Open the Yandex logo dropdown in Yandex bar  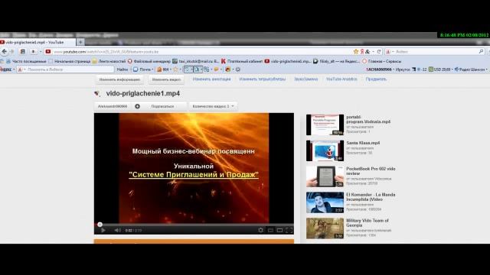[7, 70]
